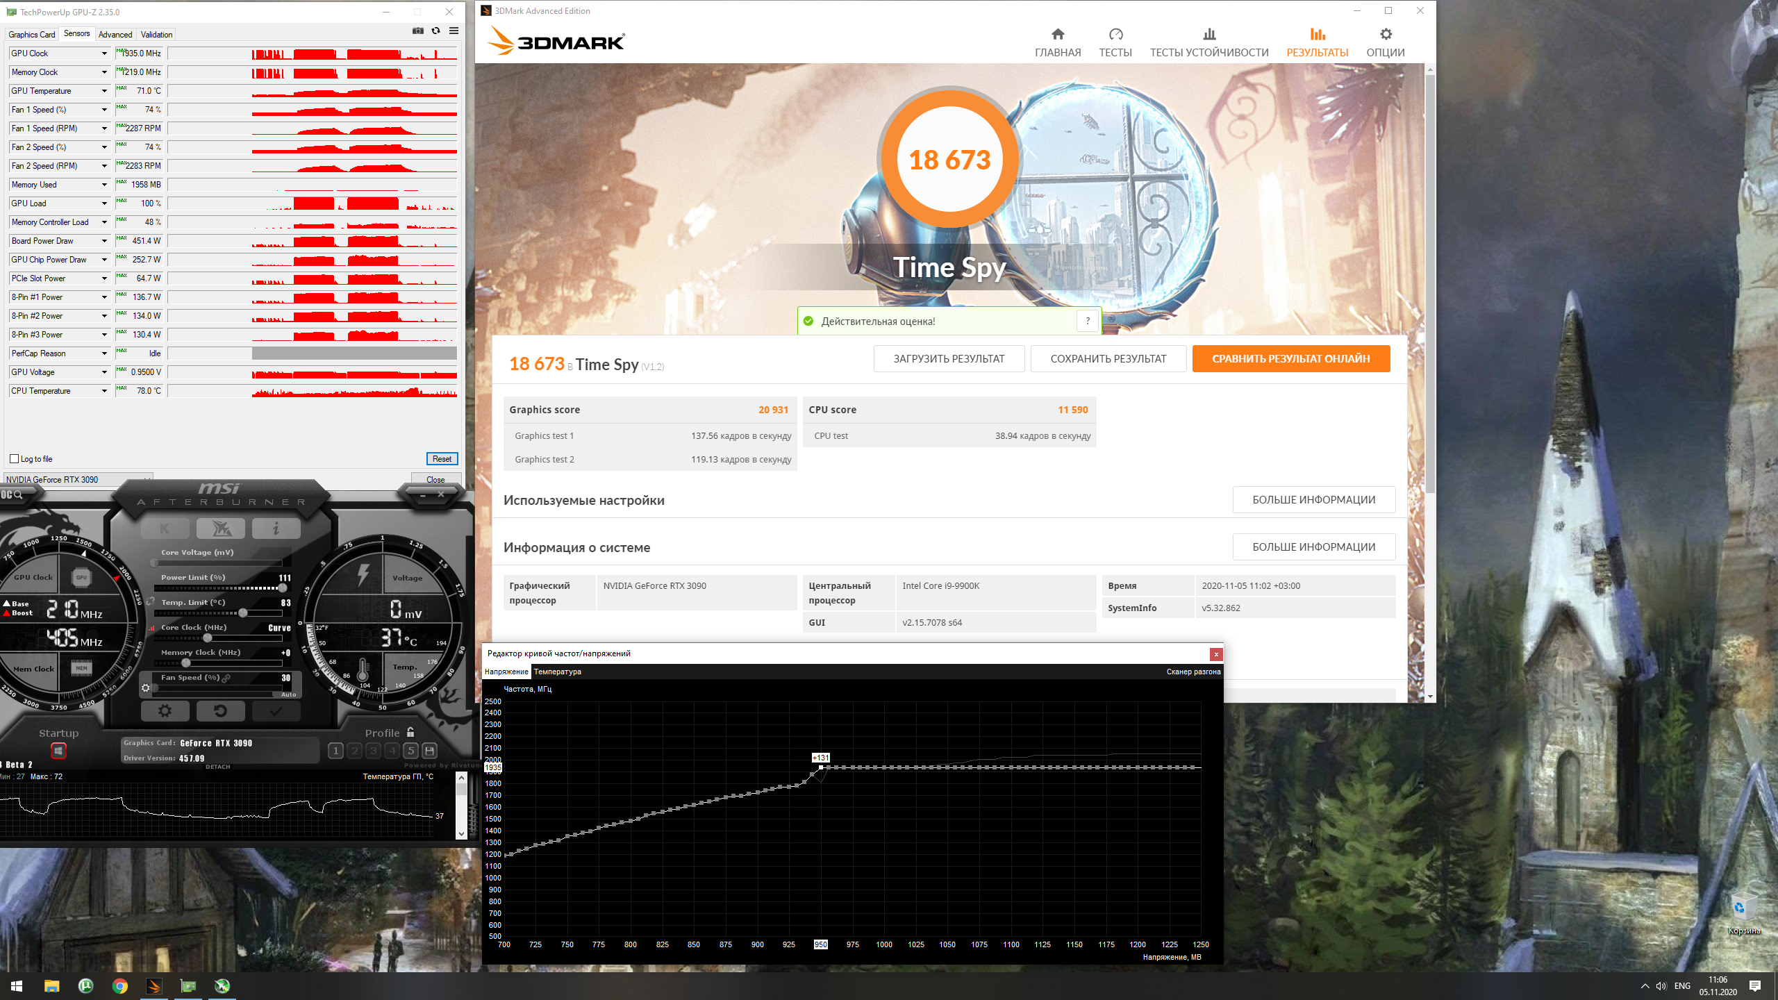The image size is (1778, 1000).
Task: Click Afterburner settings gear button
Action: pos(165,710)
